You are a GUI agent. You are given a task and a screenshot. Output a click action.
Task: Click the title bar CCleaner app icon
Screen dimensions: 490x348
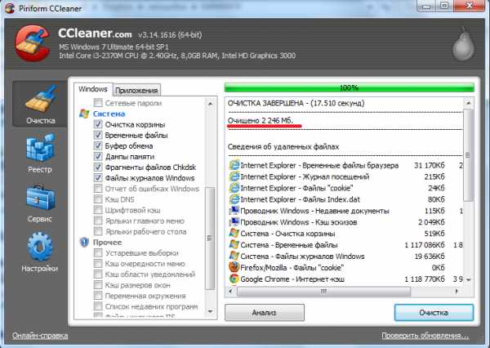[x=10, y=8]
